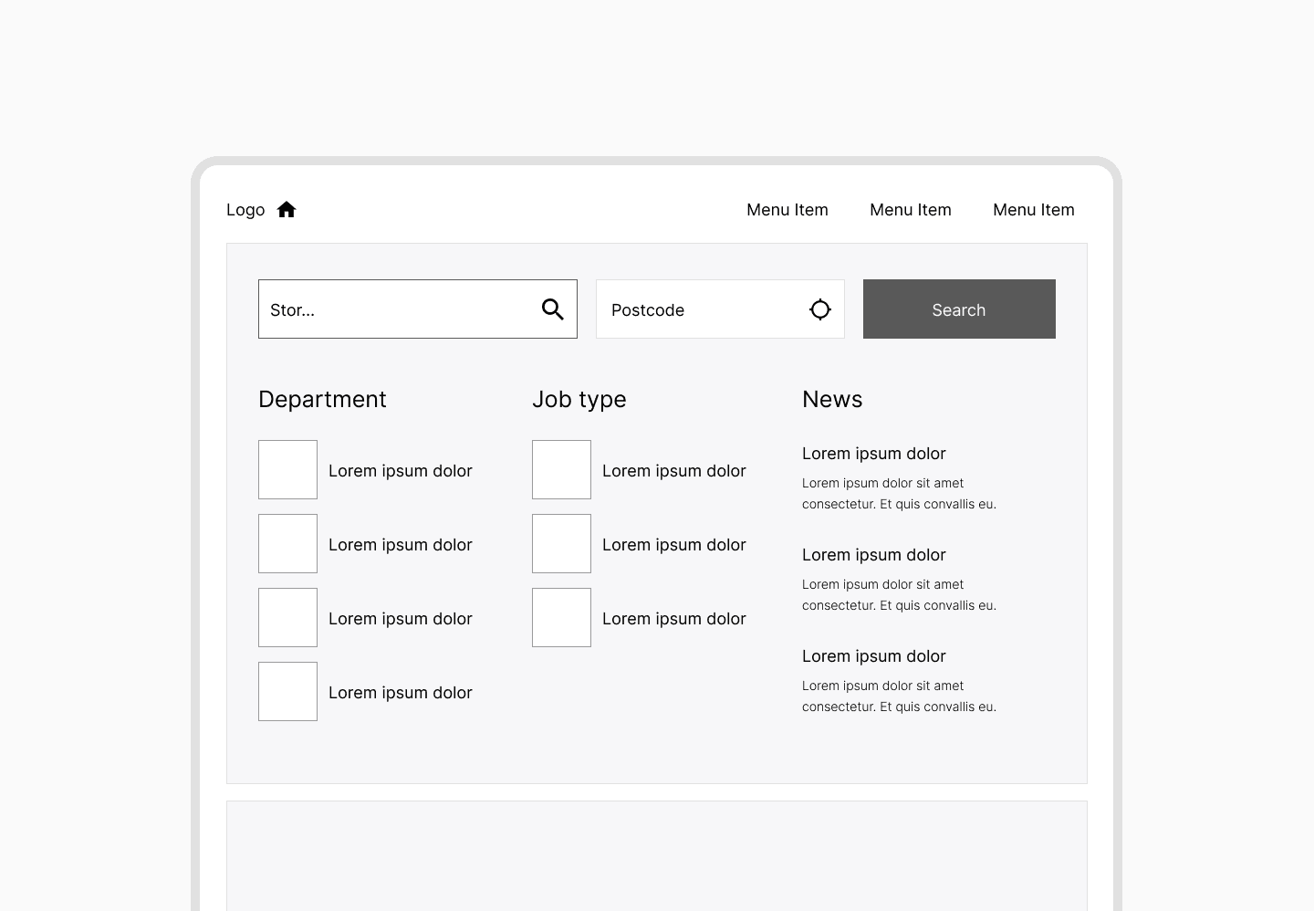Click the home icon beside the Logo

[x=287, y=210]
